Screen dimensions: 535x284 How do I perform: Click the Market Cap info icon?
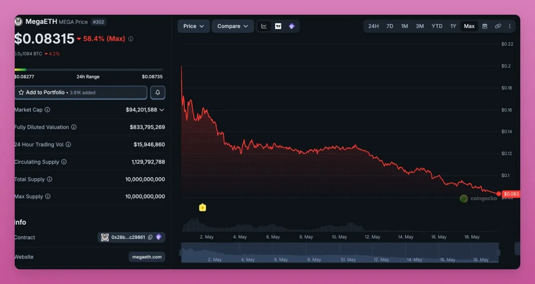[47, 110]
